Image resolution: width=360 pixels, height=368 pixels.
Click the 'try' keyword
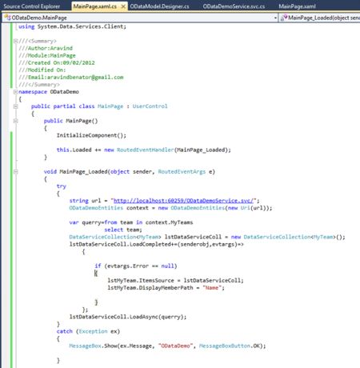point(62,186)
